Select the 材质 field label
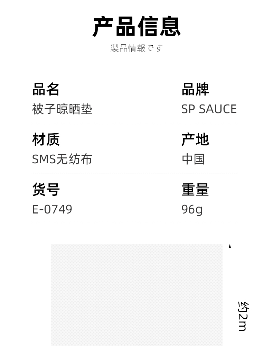This screenshot has height=346, width=273. click(46, 139)
